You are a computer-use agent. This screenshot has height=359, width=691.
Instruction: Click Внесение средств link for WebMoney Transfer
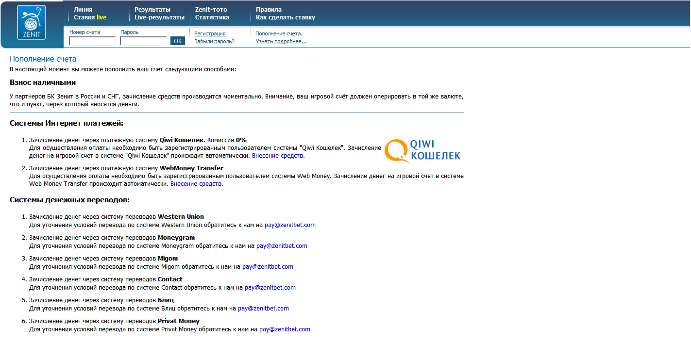pos(197,184)
